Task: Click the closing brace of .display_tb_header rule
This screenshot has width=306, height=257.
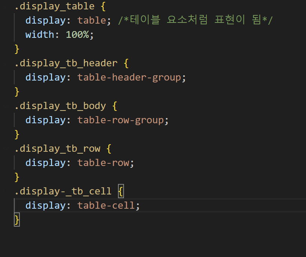Action: pos(17,92)
